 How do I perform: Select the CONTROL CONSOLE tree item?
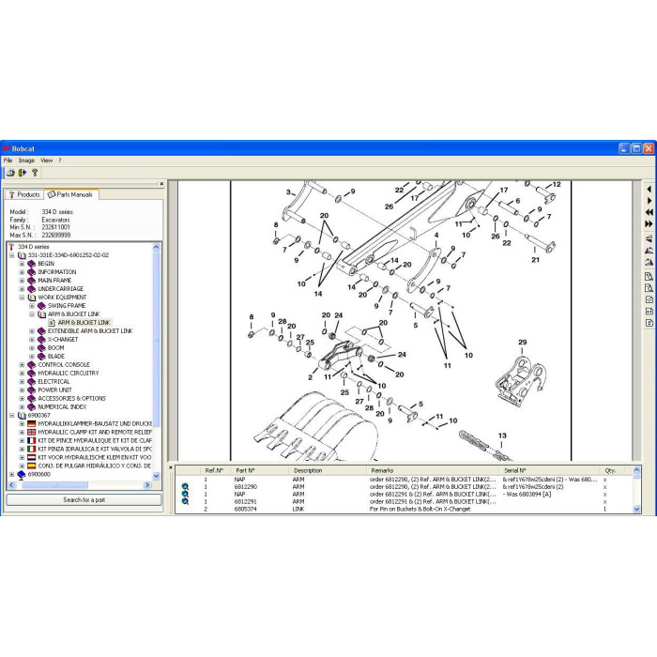[64, 364]
